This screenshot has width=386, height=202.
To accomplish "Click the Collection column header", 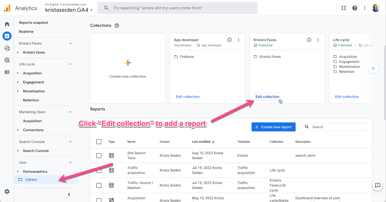I will pyautogui.click(x=276, y=142).
